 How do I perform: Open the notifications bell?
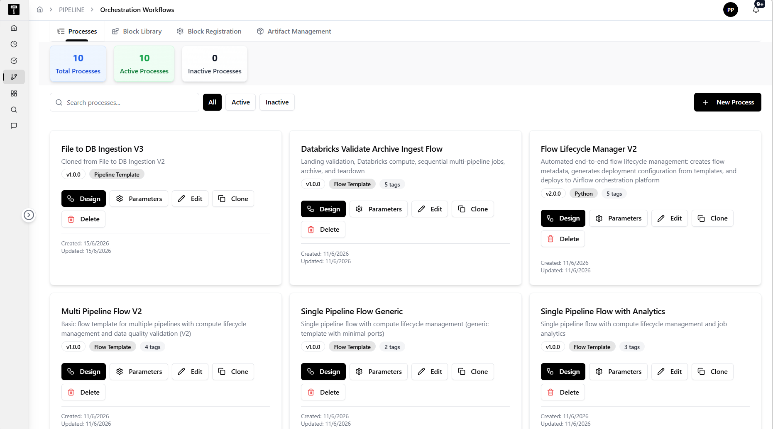click(x=756, y=9)
